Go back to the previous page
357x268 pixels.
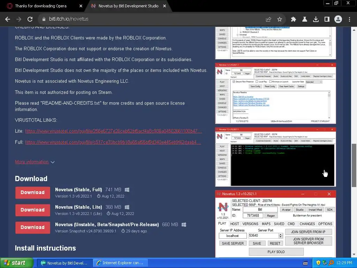8,19
